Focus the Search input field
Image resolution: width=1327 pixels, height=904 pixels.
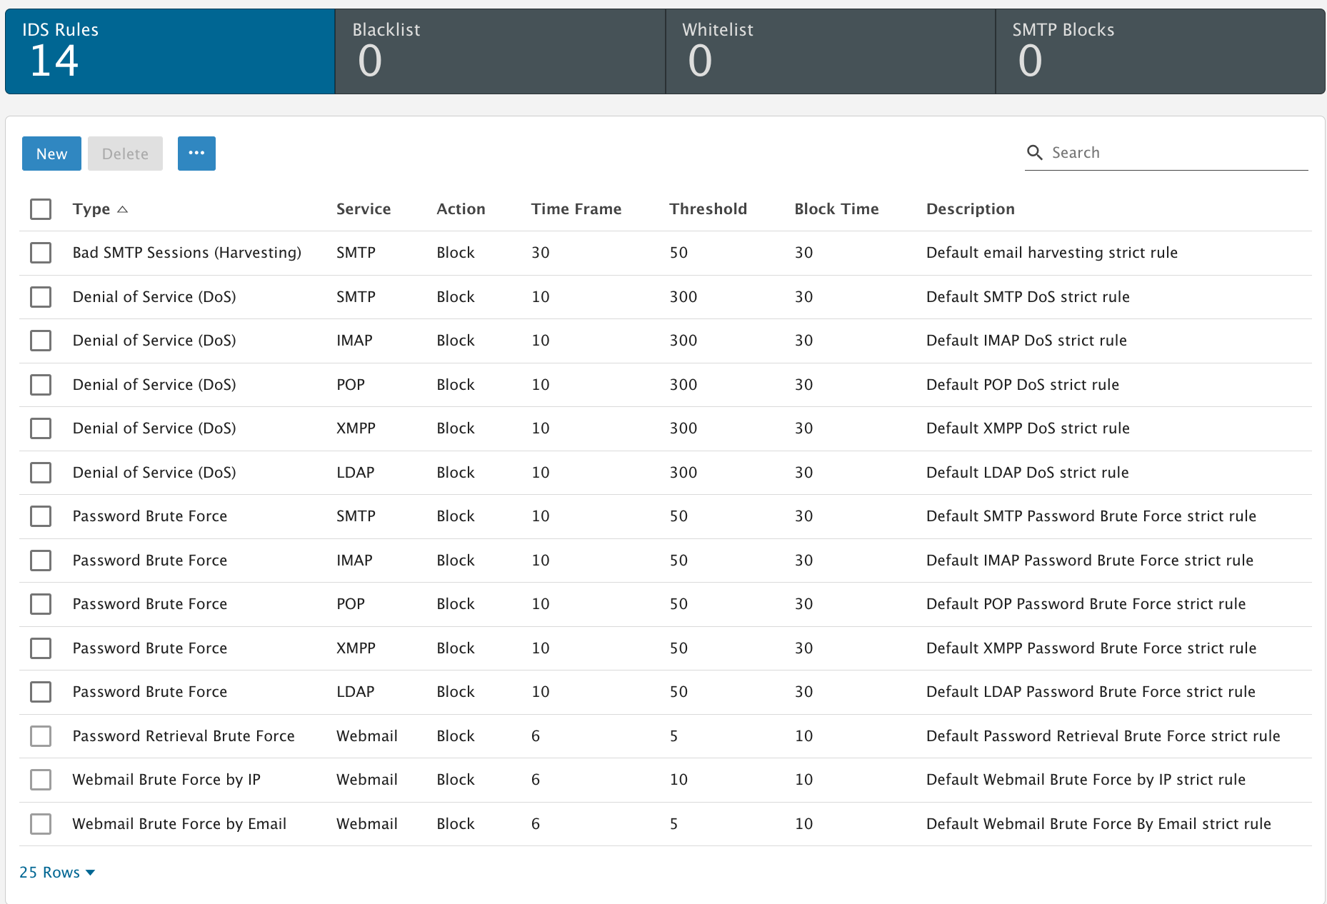1177,153
